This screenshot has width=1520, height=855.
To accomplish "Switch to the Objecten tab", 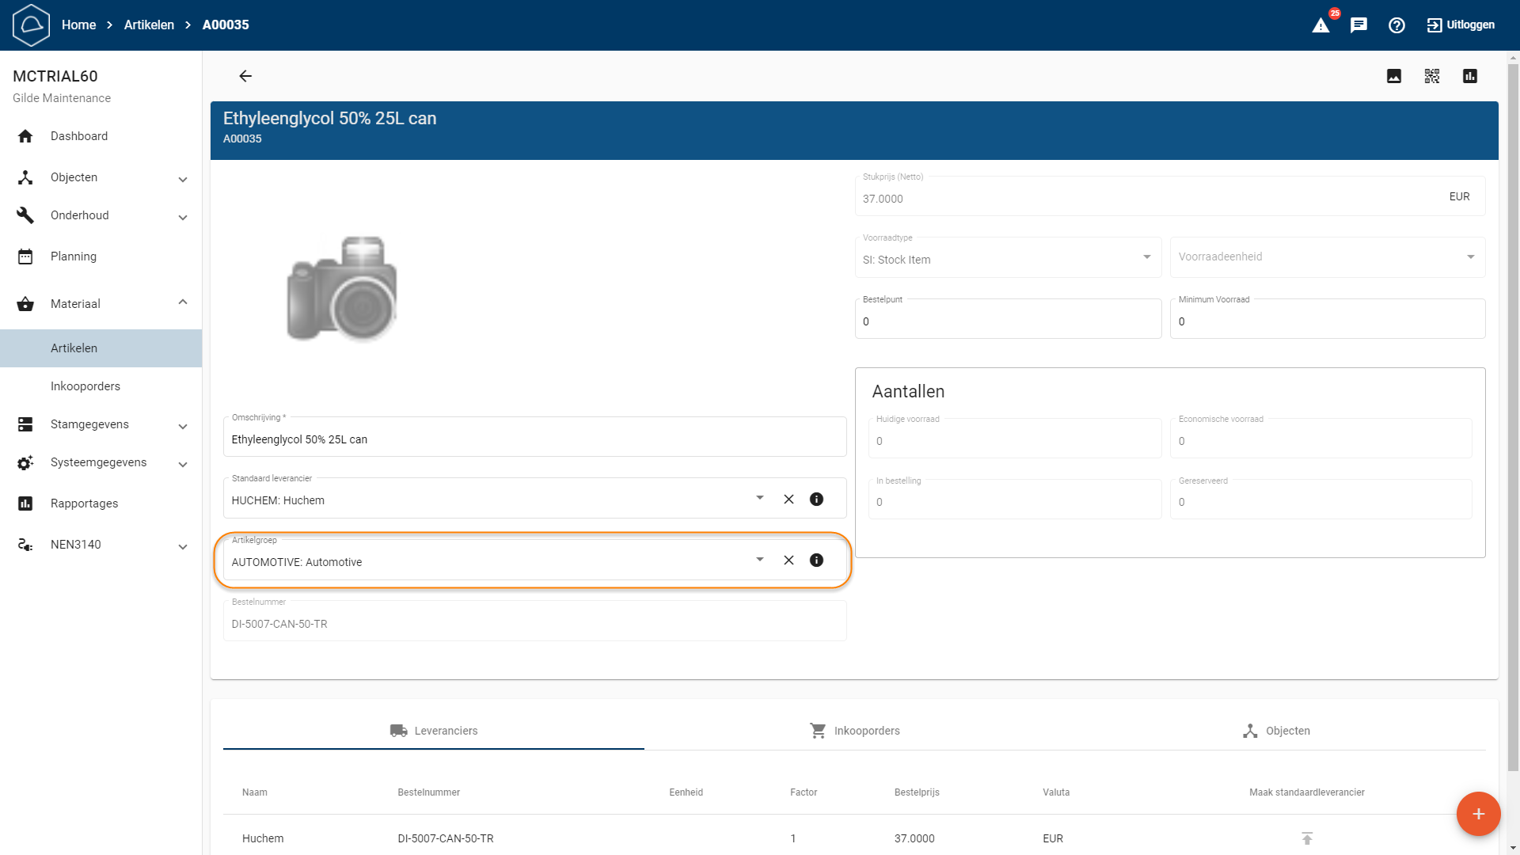I will pos(1276,731).
